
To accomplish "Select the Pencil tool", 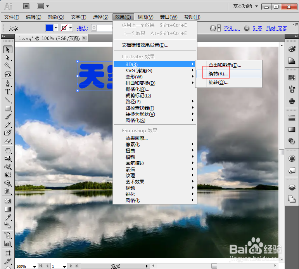I will [x=8, y=125].
